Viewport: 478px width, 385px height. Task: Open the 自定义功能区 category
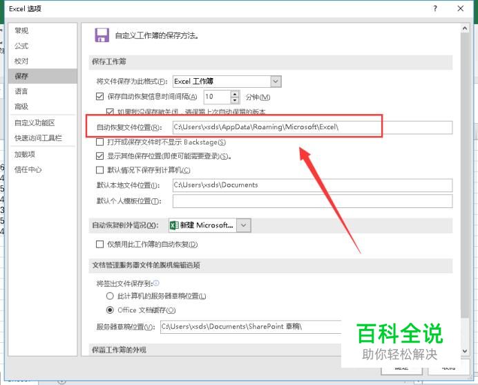tap(35, 122)
